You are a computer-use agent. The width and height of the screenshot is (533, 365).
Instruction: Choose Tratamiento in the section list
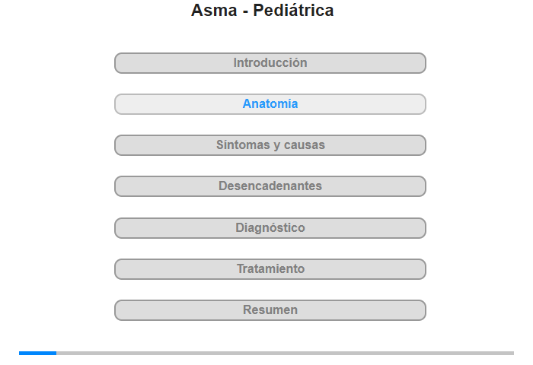(270, 269)
